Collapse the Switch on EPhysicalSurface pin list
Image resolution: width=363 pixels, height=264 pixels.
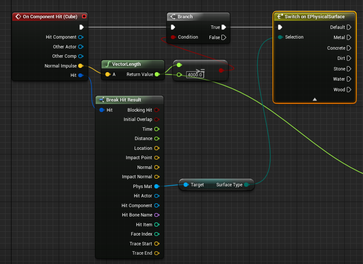pyautogui.click(x=315, y=99)
